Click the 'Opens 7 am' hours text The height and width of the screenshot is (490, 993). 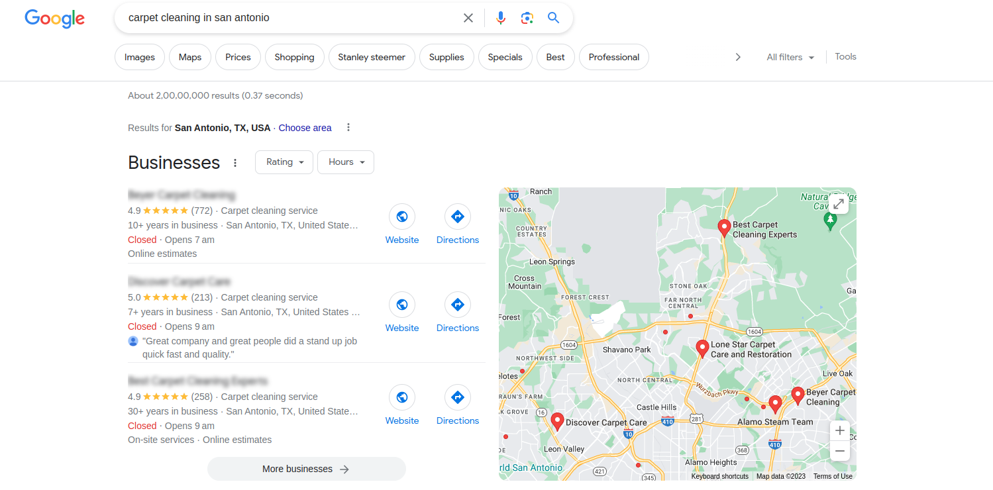point(189,240)
